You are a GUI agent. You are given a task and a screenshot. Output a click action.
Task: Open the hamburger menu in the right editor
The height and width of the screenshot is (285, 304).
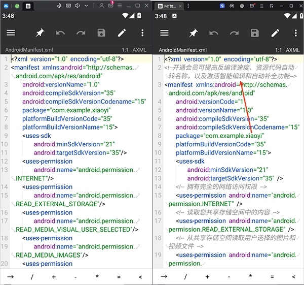[x=164, y=33]
